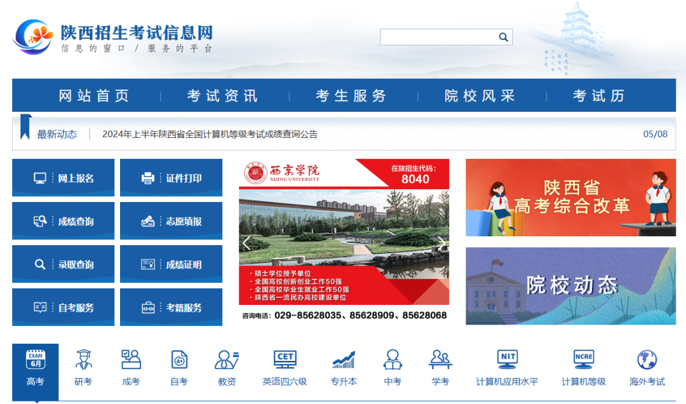Open the 院校风采 menu item
The image size is (686, 404).
click(x=479, y=95)
